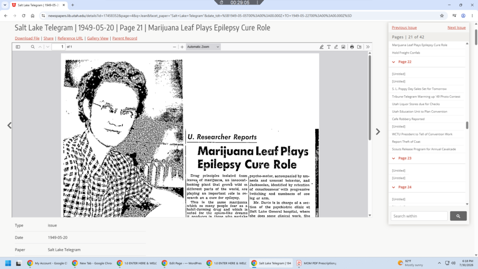Go to next PDF page arrow
478x269 pixels.
point(48,47)
